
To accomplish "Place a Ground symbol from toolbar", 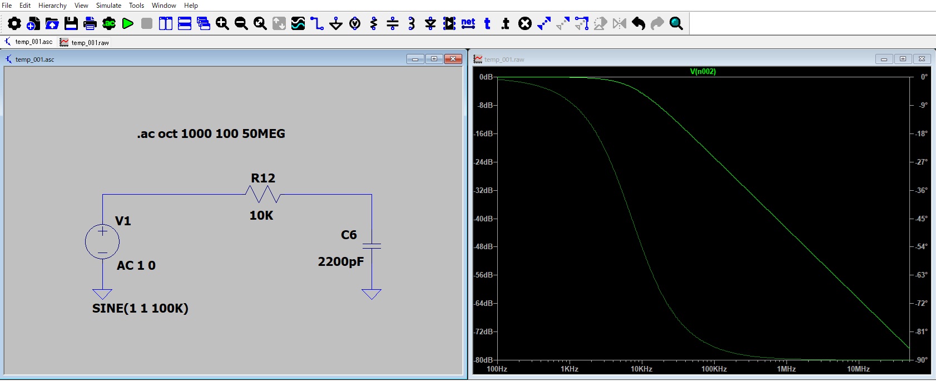I will tap(336, 23).
